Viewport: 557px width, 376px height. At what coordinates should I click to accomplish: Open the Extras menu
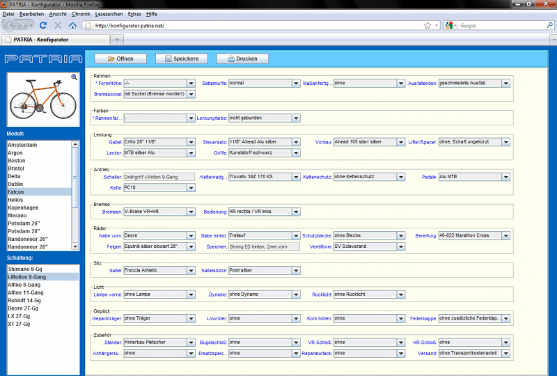134,14
